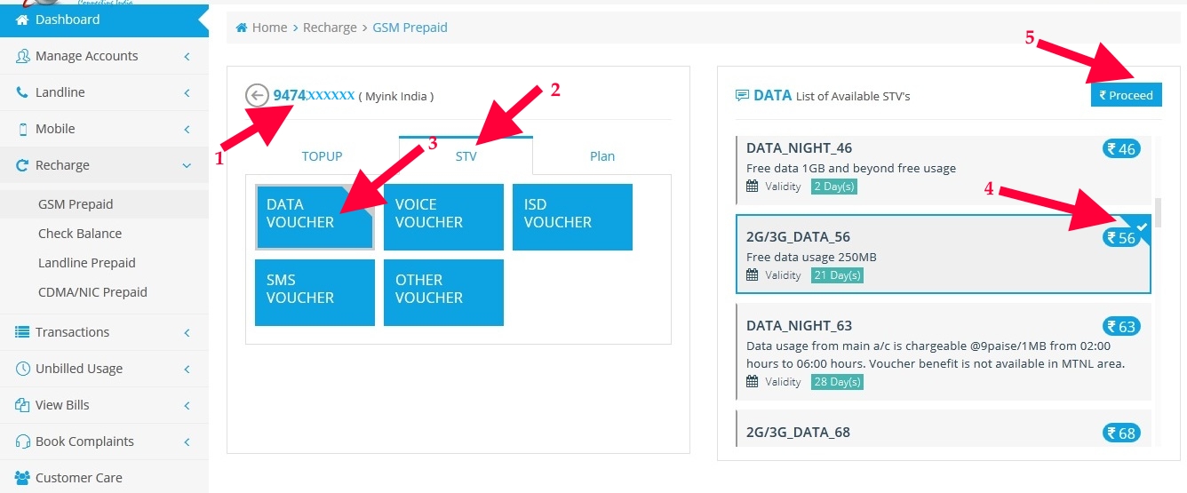
Task: Click the 9474XXXXXX phone number link
Action: coord(314,95)
